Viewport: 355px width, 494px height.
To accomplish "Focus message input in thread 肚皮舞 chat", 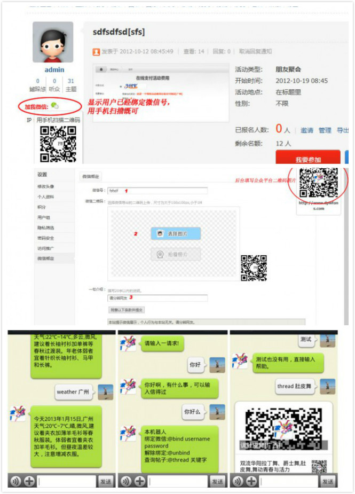I will (288, 481).
